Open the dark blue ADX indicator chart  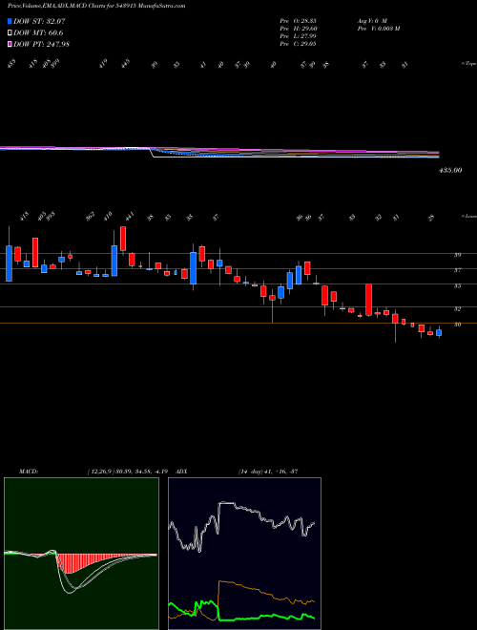coord(244,554)
